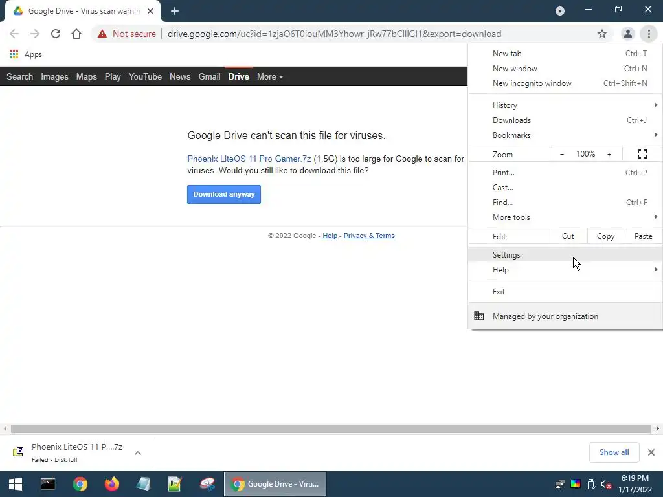Select New window menu entry
The image size is (663, 497).
click(565, 69)
